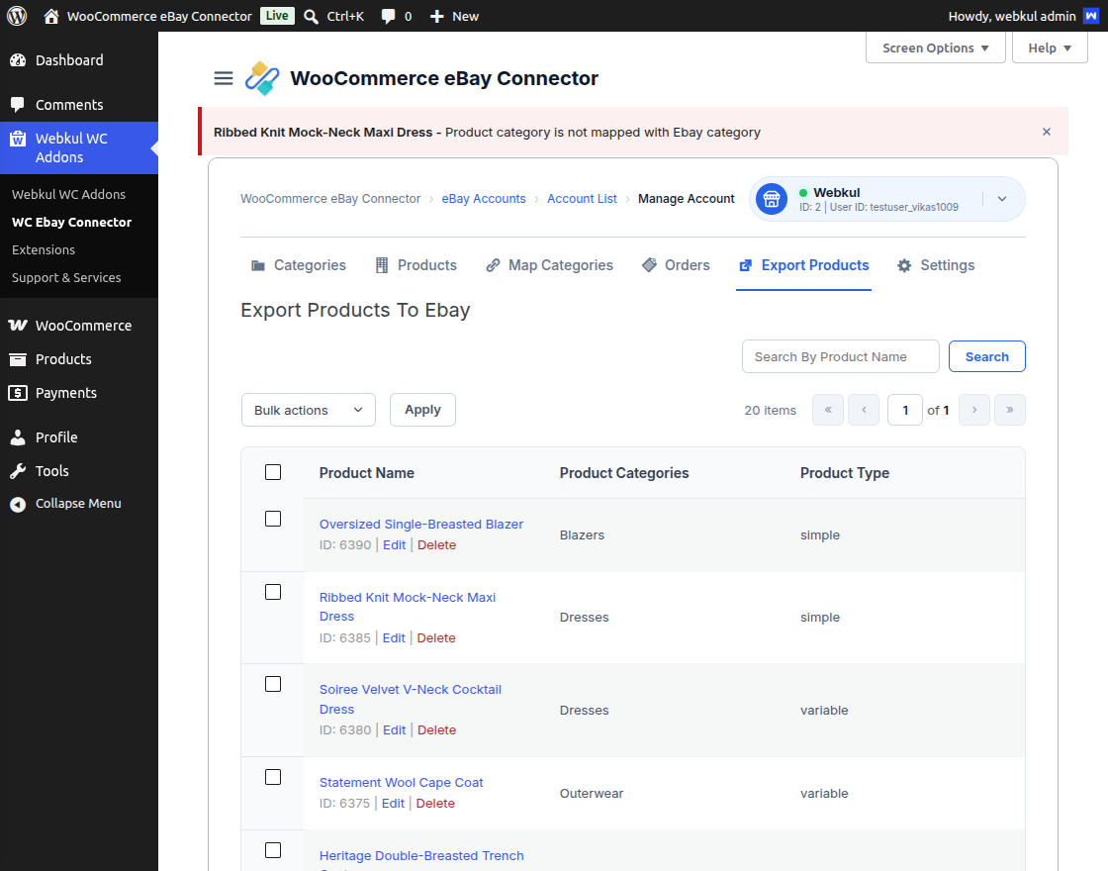Click the Webkul admin avatar icon
This screenshot has height=871, width=1108.
point(1091,16)
